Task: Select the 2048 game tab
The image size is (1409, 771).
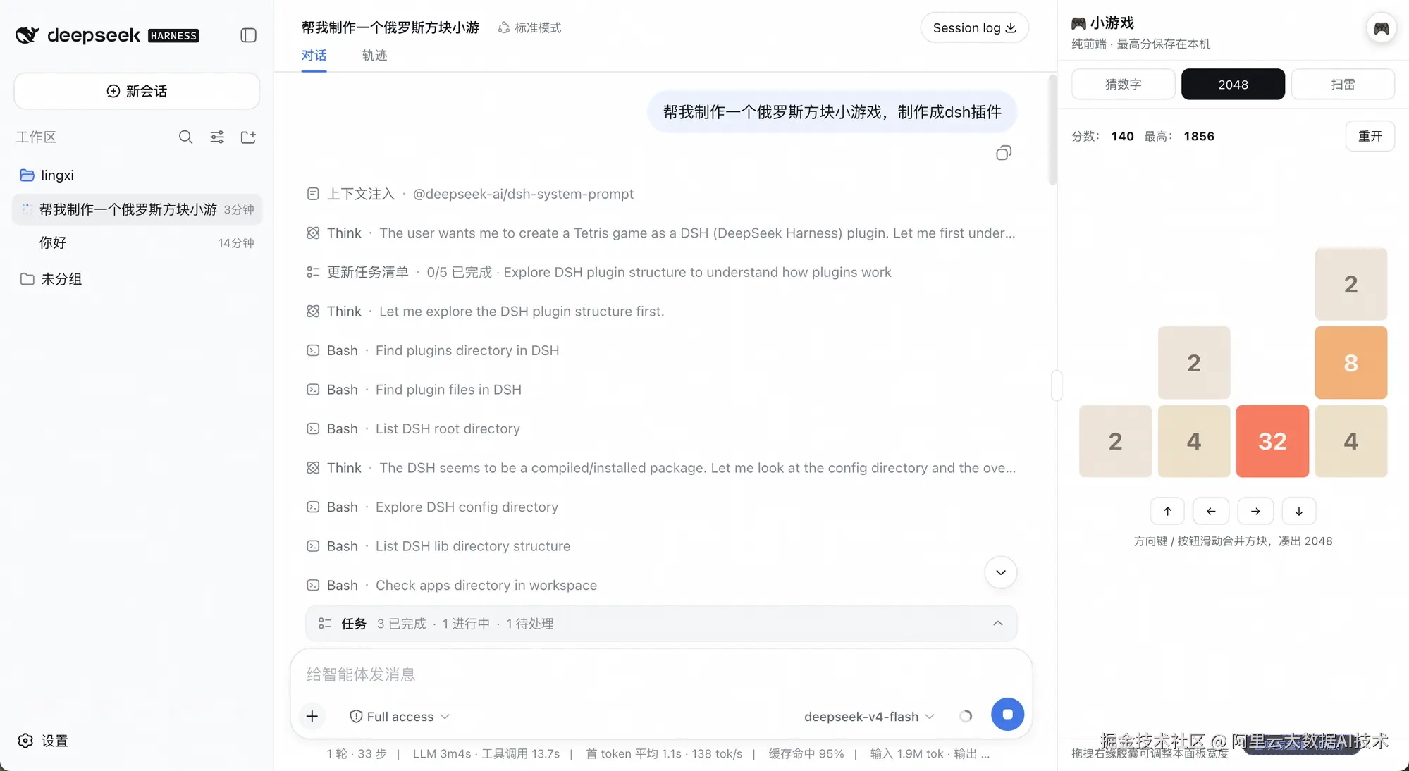Action: click(1233, 84)
